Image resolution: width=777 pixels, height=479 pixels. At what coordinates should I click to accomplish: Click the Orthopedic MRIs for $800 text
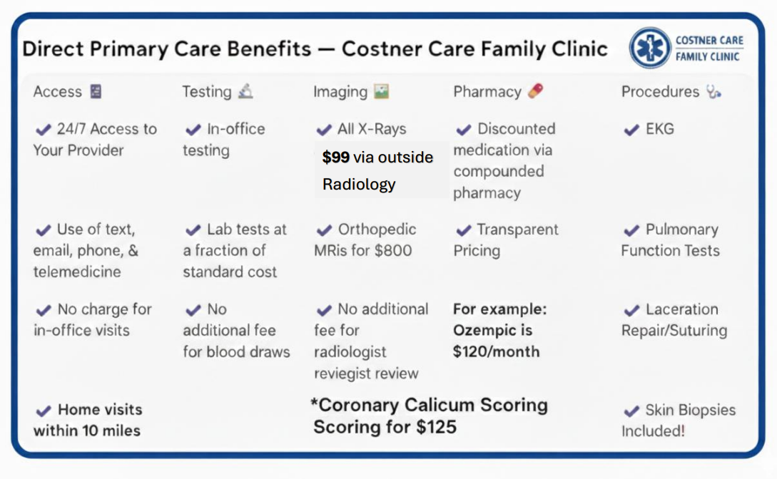[x=365, y=240]
